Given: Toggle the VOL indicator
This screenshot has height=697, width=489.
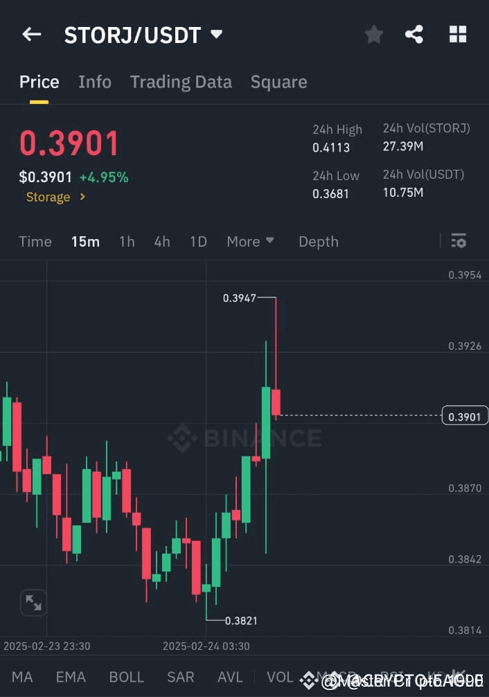Looking at the screenshot, I should [280, 677].
